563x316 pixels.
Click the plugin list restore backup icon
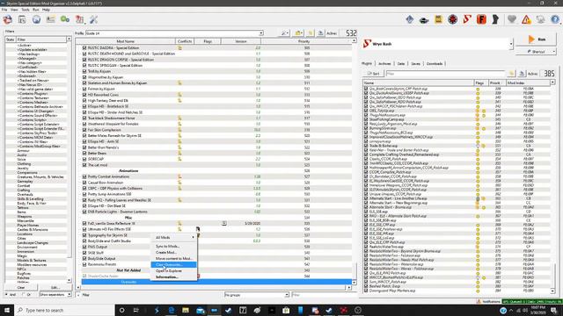coord(512,74)
